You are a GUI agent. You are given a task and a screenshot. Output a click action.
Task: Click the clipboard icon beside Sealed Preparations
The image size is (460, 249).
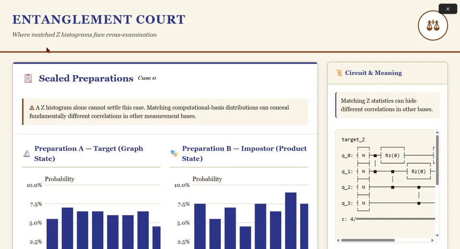(28, 79)
